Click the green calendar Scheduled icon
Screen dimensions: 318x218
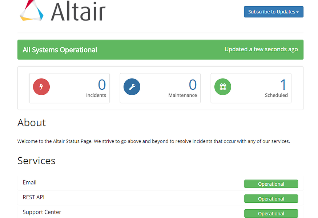(x=223, y=87)
